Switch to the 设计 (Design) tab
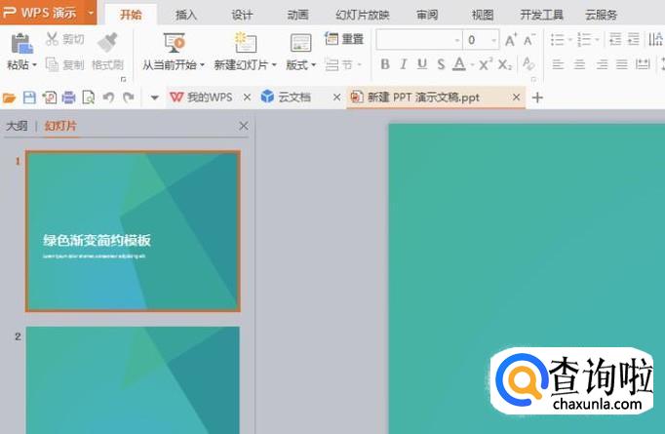 242,15
